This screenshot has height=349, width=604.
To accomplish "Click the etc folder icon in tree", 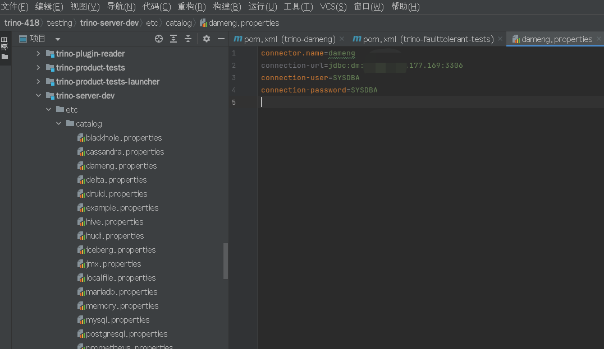I will click(60, 109).
